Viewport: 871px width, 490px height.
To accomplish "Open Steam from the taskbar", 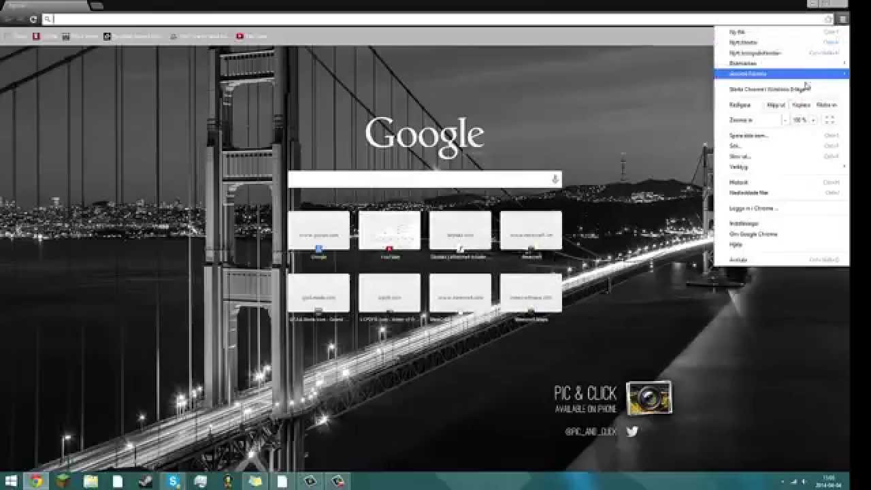I will coord(145,481).
